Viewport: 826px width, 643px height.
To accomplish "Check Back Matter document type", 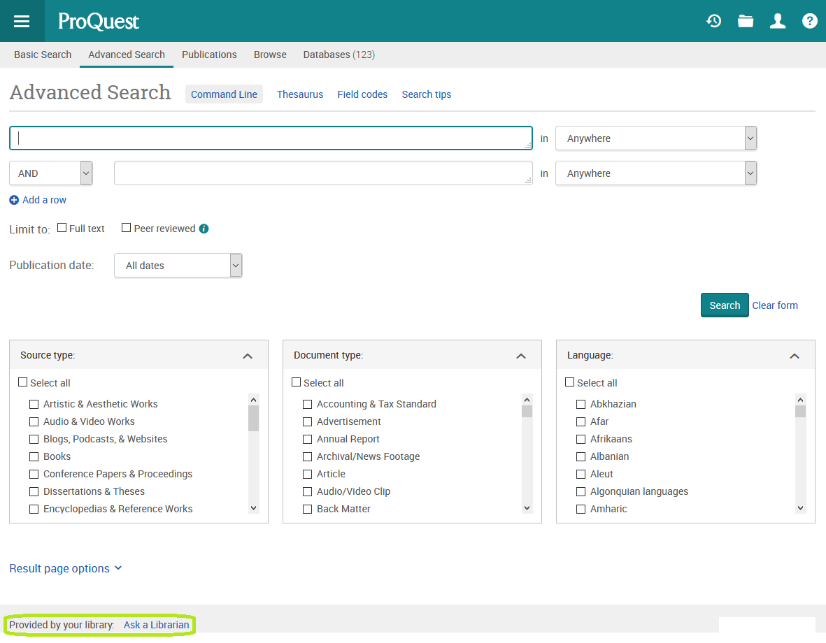I will coord(307,510).
